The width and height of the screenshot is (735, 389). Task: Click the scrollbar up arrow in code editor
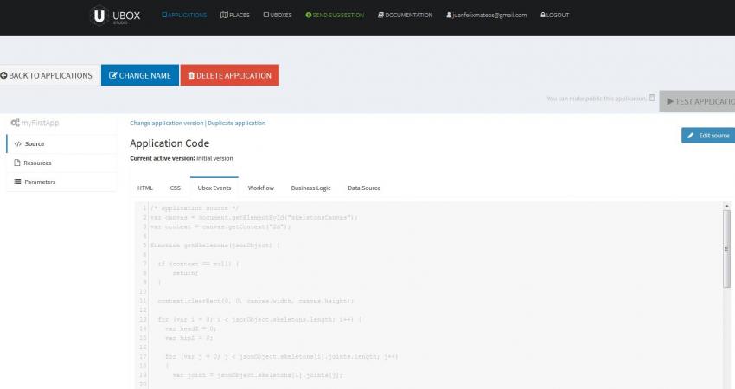click(x=726, y=206)
